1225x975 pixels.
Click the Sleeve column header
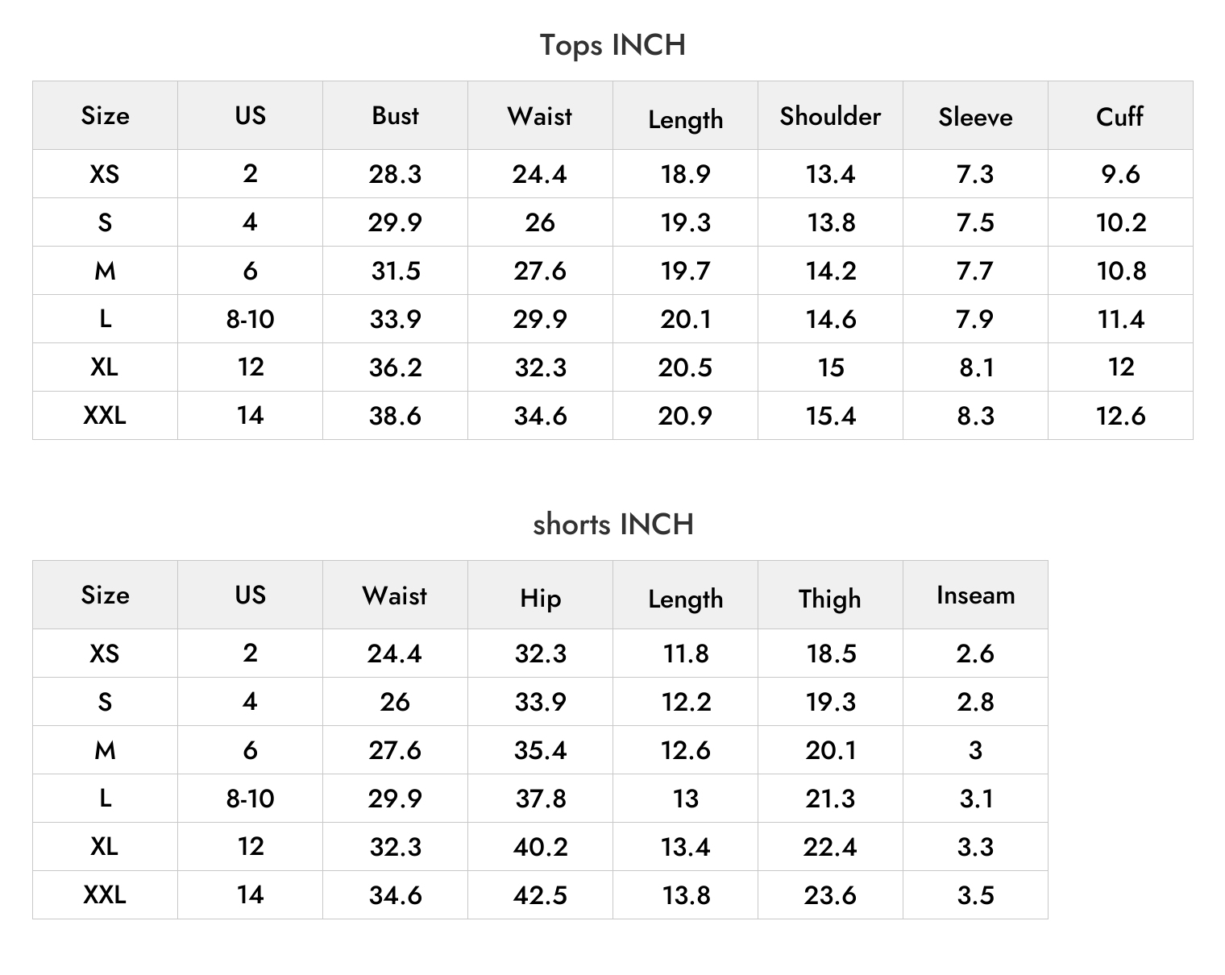coord(975,117)
